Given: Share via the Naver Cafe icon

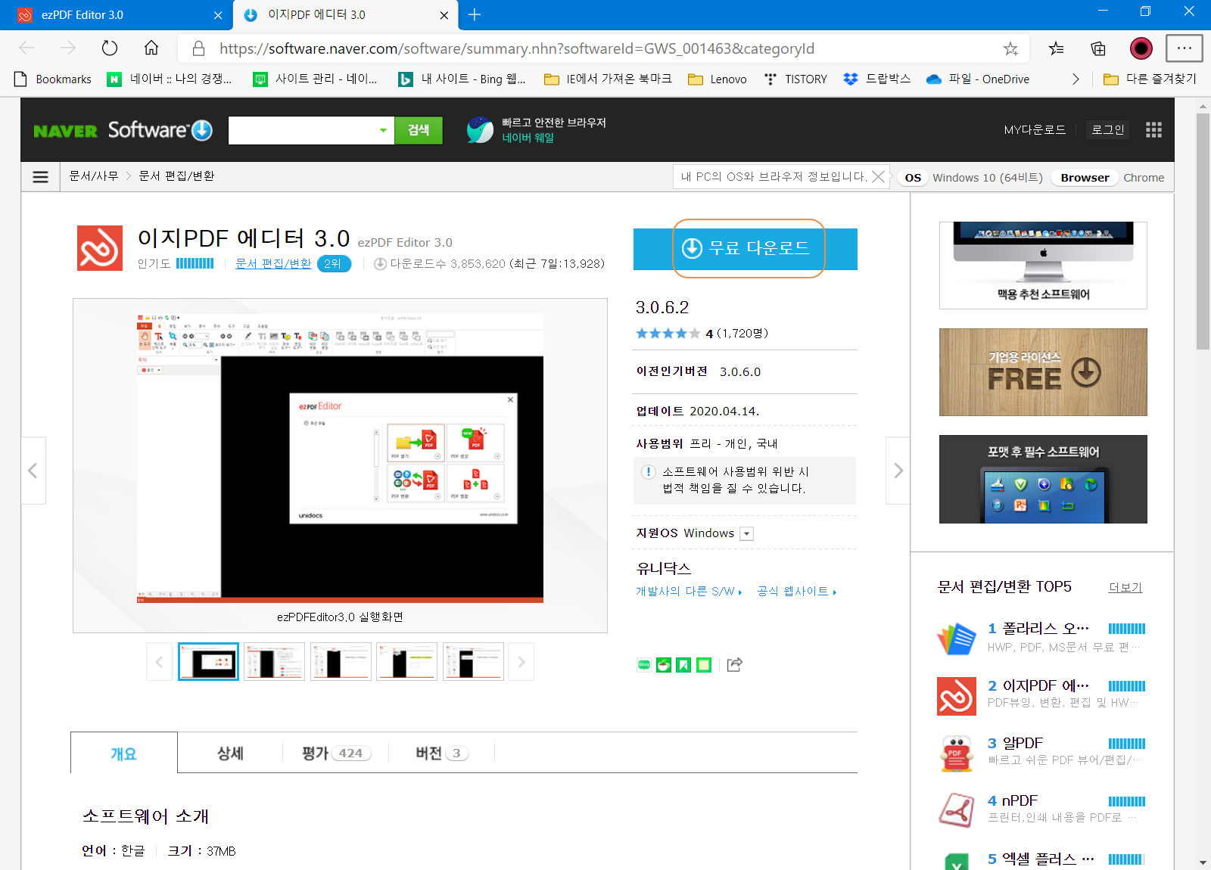Looking at the screenshot, I should [x=664, y=665].
